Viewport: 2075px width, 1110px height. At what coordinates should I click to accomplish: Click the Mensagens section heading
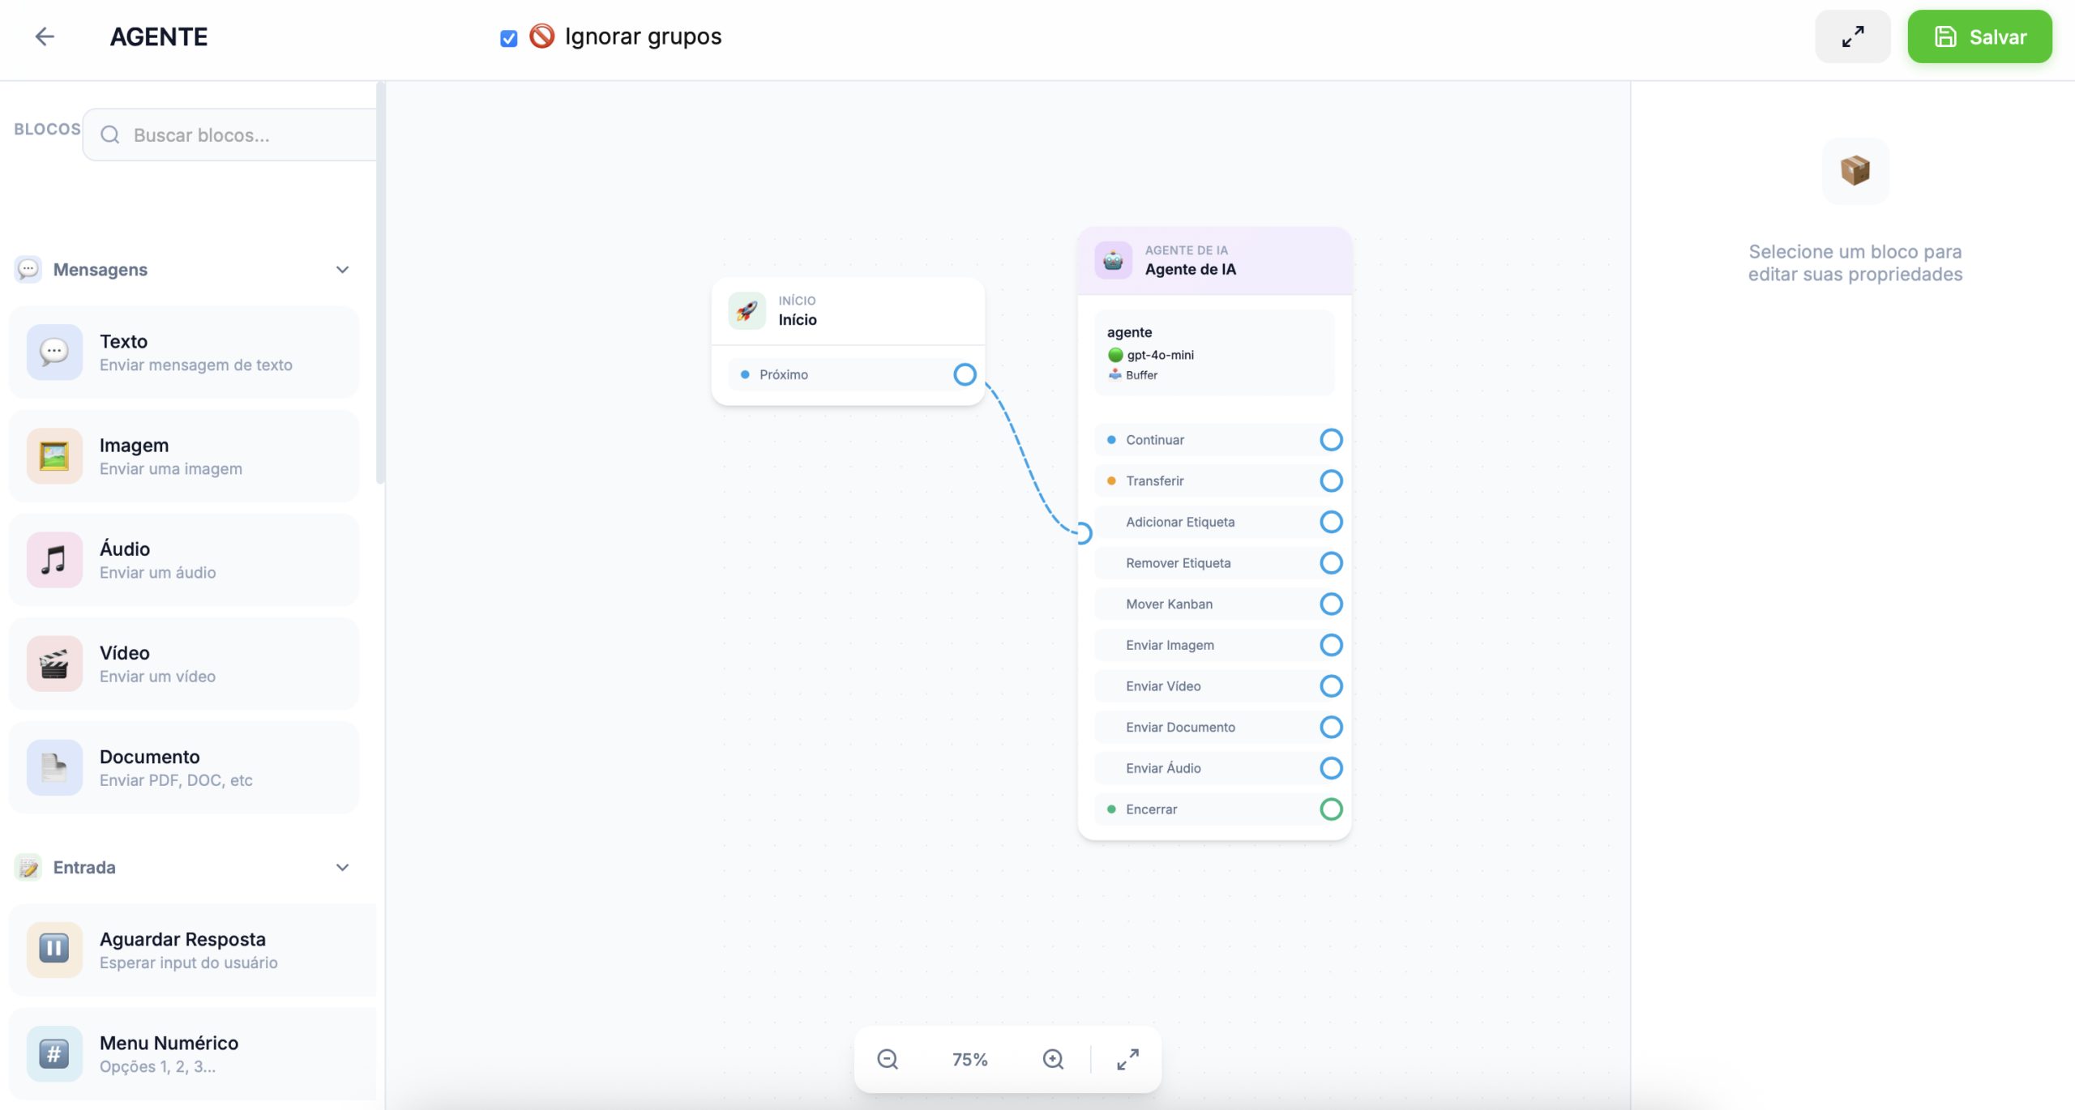101,270
